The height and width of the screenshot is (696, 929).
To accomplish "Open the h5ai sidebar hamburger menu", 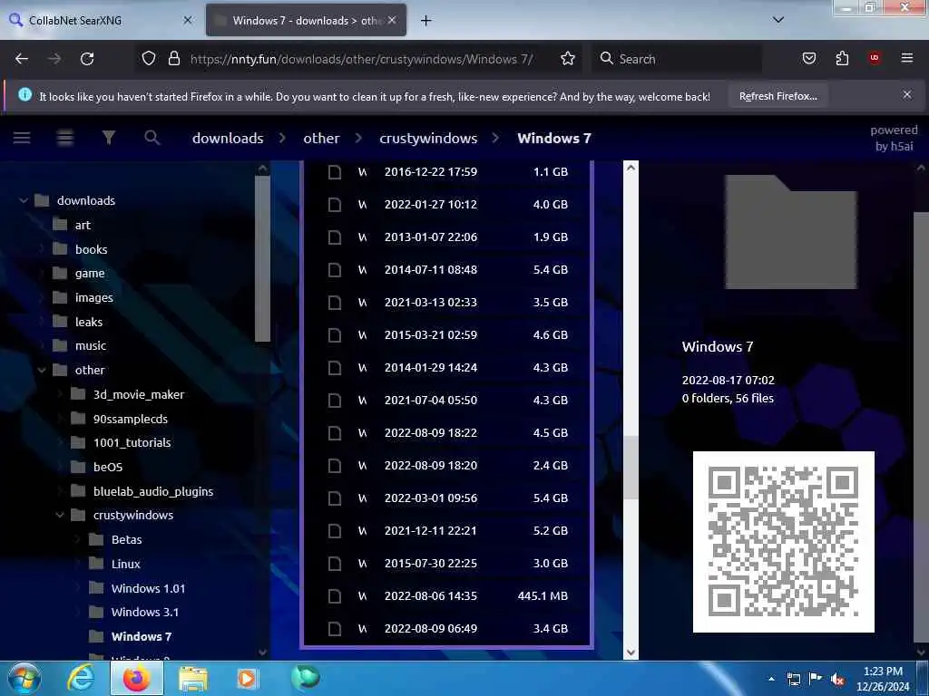I will 22,138.
